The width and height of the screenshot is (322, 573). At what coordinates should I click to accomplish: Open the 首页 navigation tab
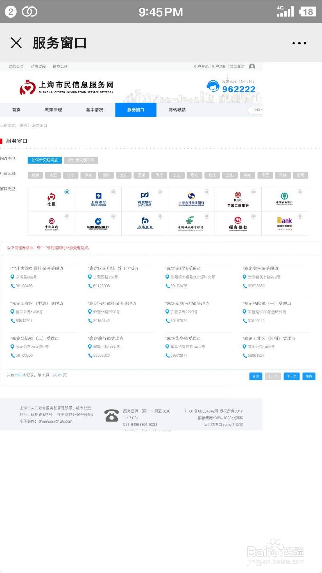(x=16, y=110)
